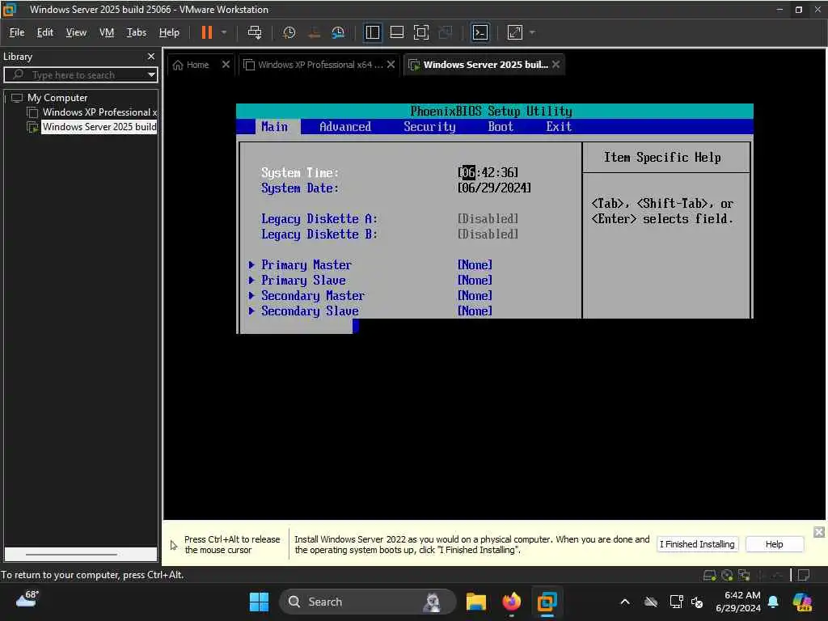
Task: Open the Help menu
Action: (169, 32)
